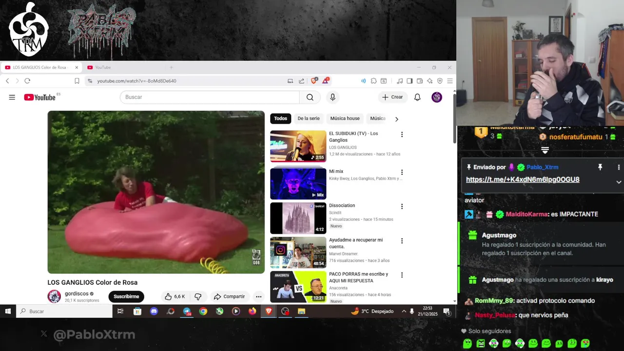The width and height of the screenshot is (624, 351).
Task: Open Windows Start menu
Action: [8, 311]
